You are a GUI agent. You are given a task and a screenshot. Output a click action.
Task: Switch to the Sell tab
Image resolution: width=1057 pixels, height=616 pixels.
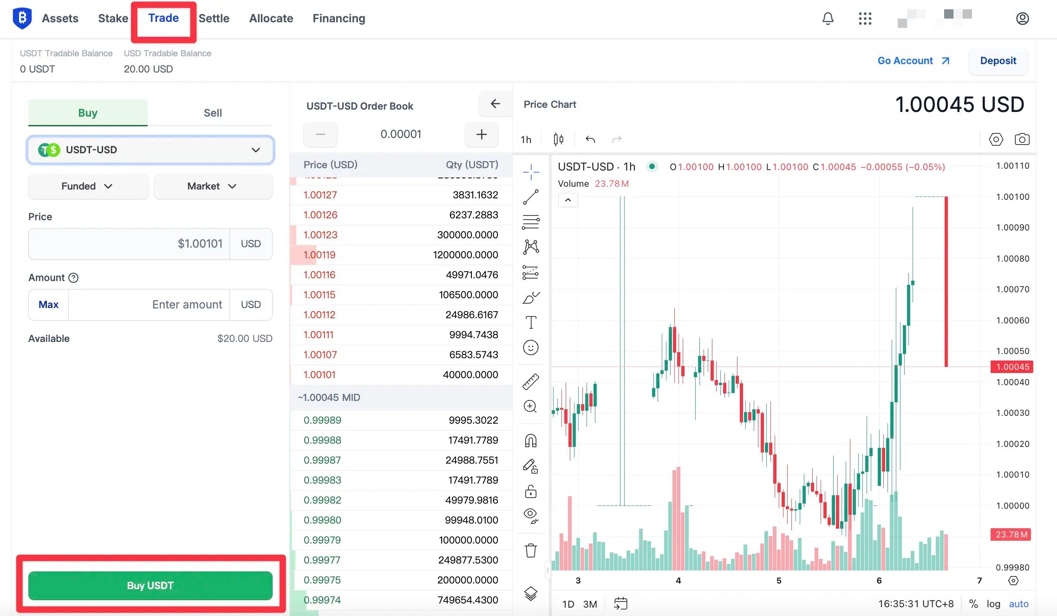coord(212,112)
